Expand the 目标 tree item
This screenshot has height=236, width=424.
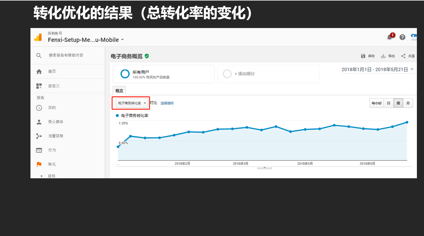tap(42, 176)
